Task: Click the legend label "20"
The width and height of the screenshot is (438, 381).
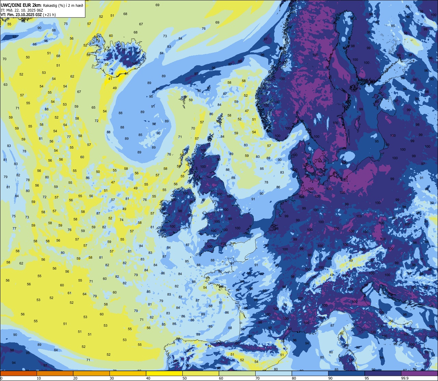Action: [x=75, y=378]
